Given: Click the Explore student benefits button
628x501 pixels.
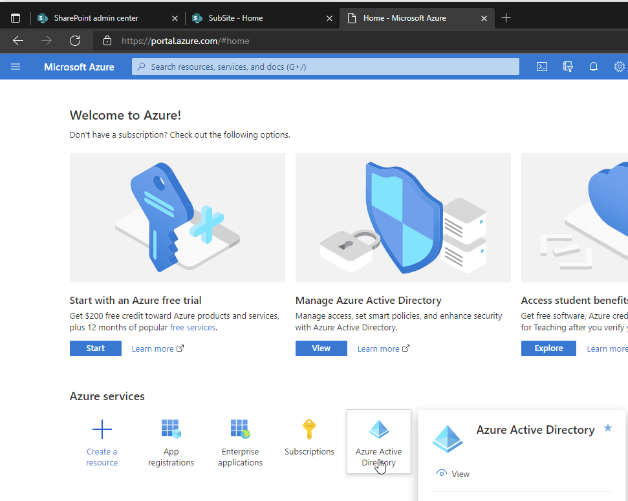Looking at the screenshot, I should [548, 348].
